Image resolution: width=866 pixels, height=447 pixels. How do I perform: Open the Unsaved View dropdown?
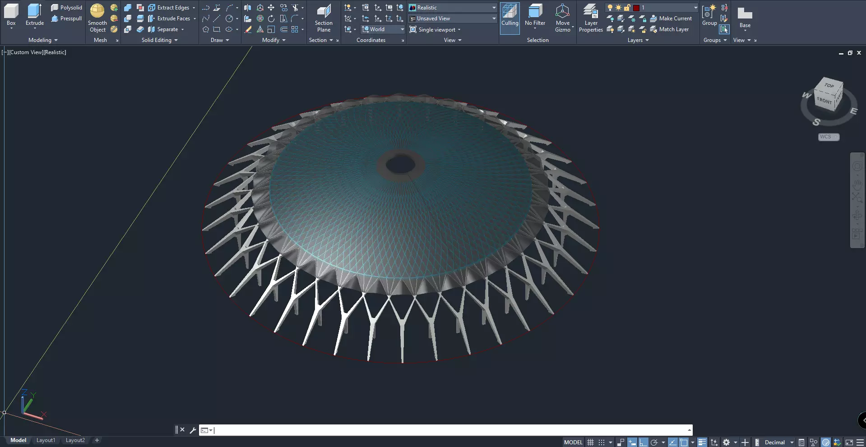coord(453,18)
